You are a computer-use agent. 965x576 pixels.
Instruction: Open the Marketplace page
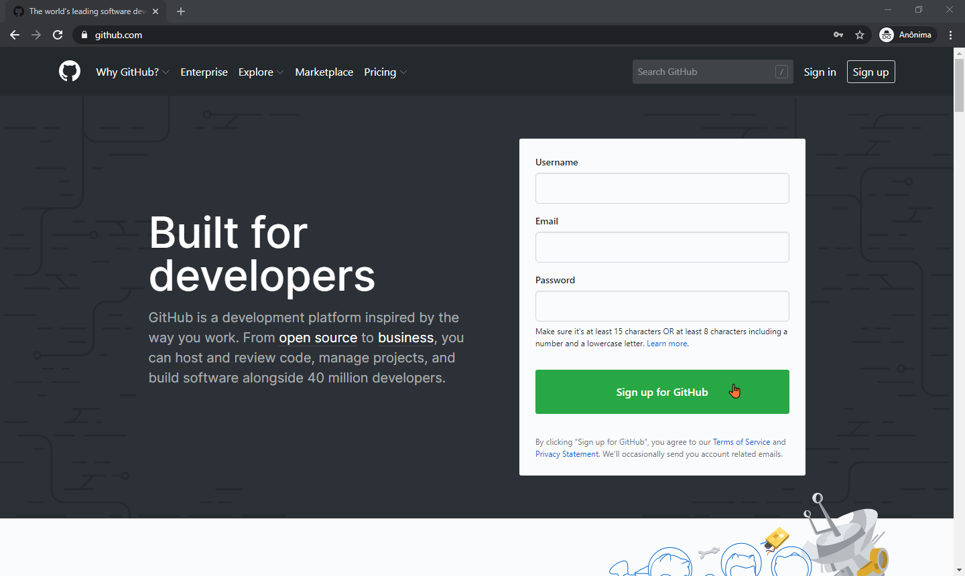324,72
